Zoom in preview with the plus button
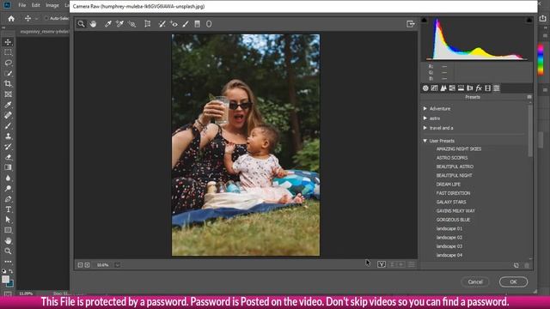The image size is (550, 309). click(x=87, y=265)
